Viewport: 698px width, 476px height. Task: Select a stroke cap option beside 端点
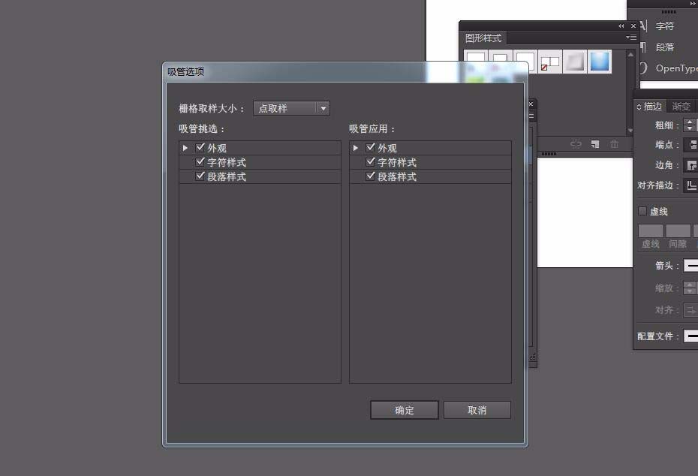coord(691,145)
